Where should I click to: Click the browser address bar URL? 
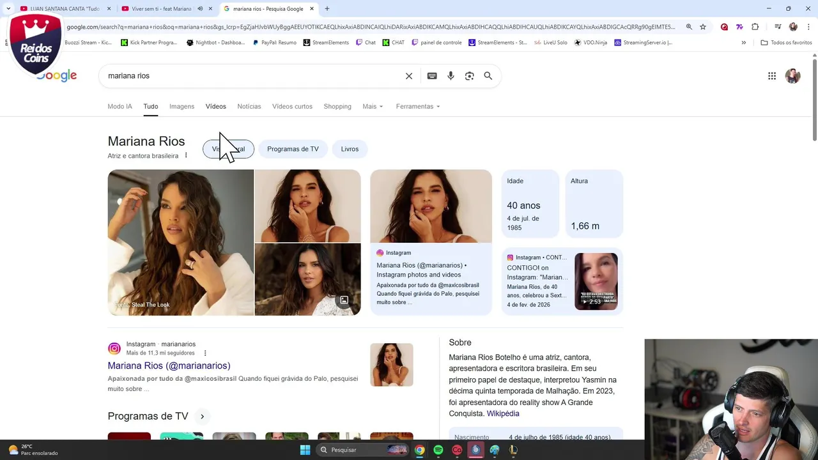point(371,27)
